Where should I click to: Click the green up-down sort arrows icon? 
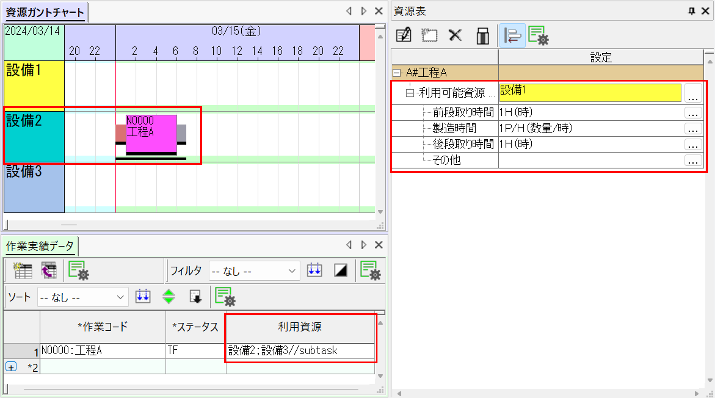click(168, 297)
